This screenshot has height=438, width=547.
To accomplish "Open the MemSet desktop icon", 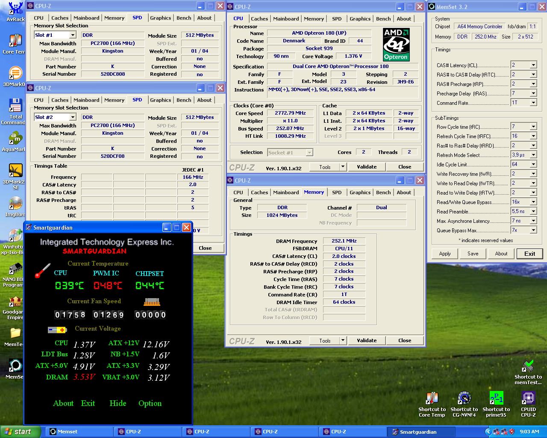I will [x=15, y=369].
